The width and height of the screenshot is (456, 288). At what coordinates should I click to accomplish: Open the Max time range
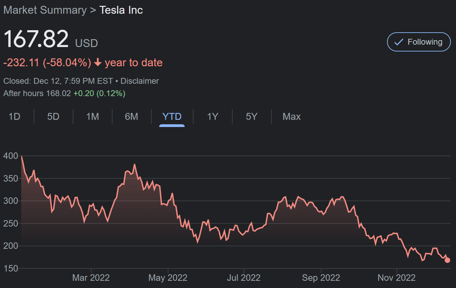tap(291, 117)
